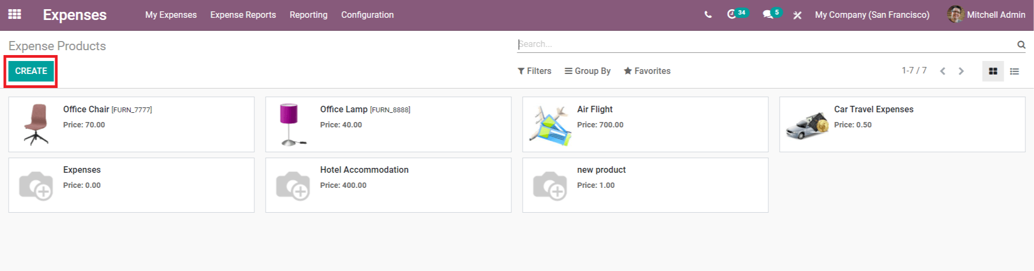This screenshot has height=271, width=1034.
Task: Click the Create button
Action: pos(31,71)
